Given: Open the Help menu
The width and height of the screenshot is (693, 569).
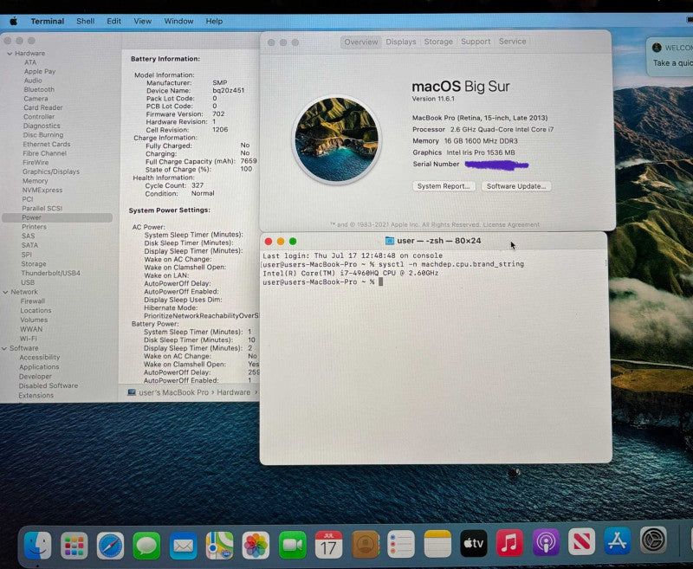Looking at the screenshot, I should (x=214, y=21).
